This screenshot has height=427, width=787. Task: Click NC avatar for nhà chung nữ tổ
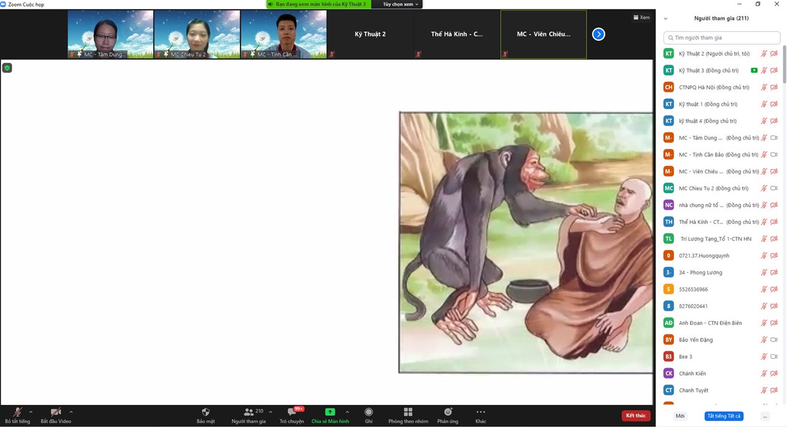(669, 205)
